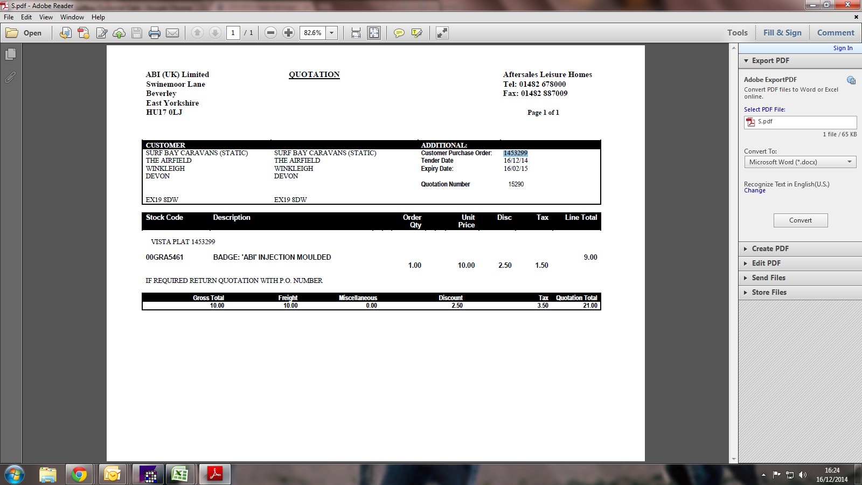Screen dimensions: 862x485
Task: Open Outlook from the taskbar
Action: (x=112, y=475)
